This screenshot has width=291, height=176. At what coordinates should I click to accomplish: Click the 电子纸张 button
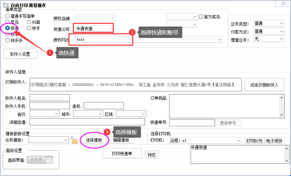[x=274, y=140]
